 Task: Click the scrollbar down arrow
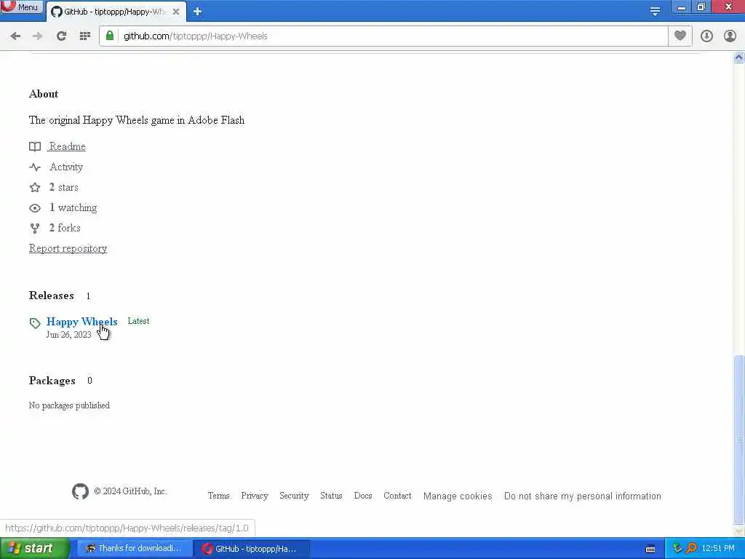pos(739,531)
